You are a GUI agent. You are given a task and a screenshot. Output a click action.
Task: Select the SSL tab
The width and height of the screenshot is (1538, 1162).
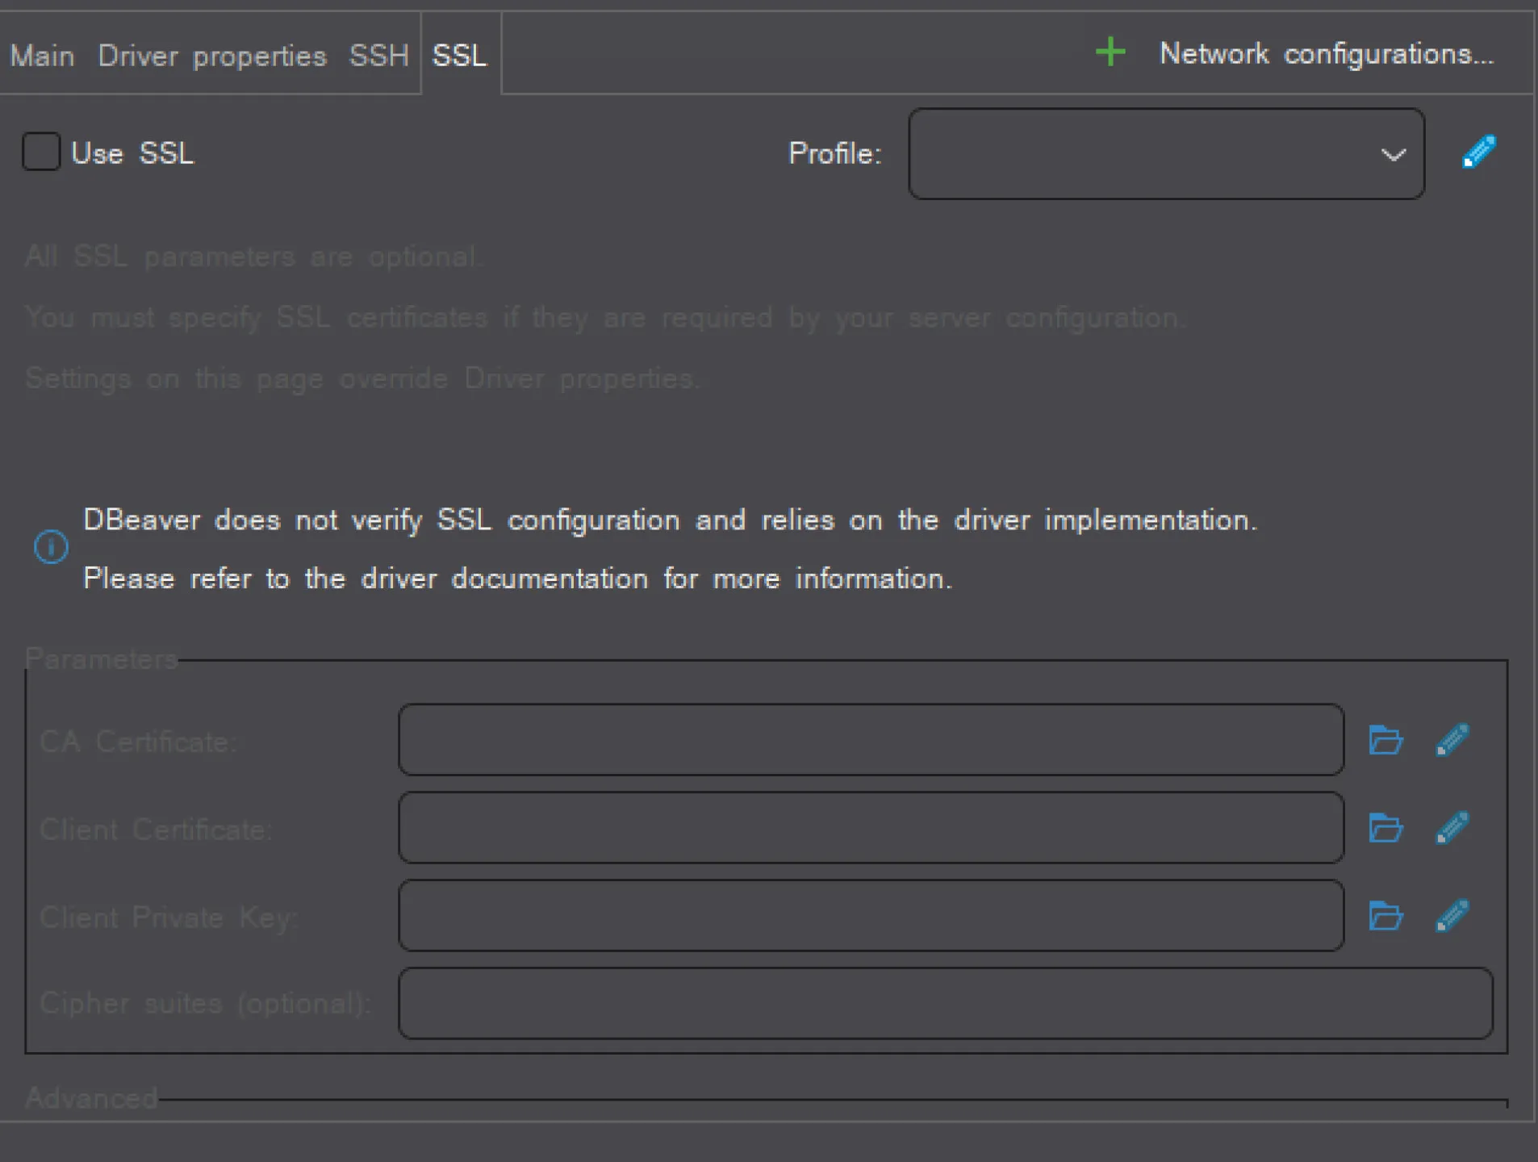point(460,56)
